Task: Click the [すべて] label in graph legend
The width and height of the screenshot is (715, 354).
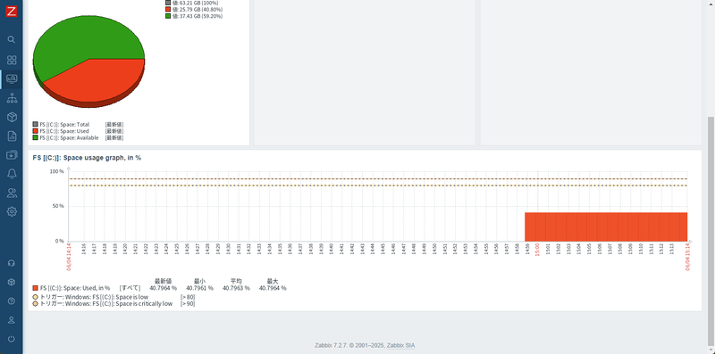Action: coord(130,288)
